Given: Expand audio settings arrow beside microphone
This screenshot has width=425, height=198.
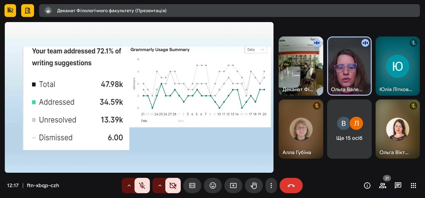Looking at the screenshot, I should 129,186.
